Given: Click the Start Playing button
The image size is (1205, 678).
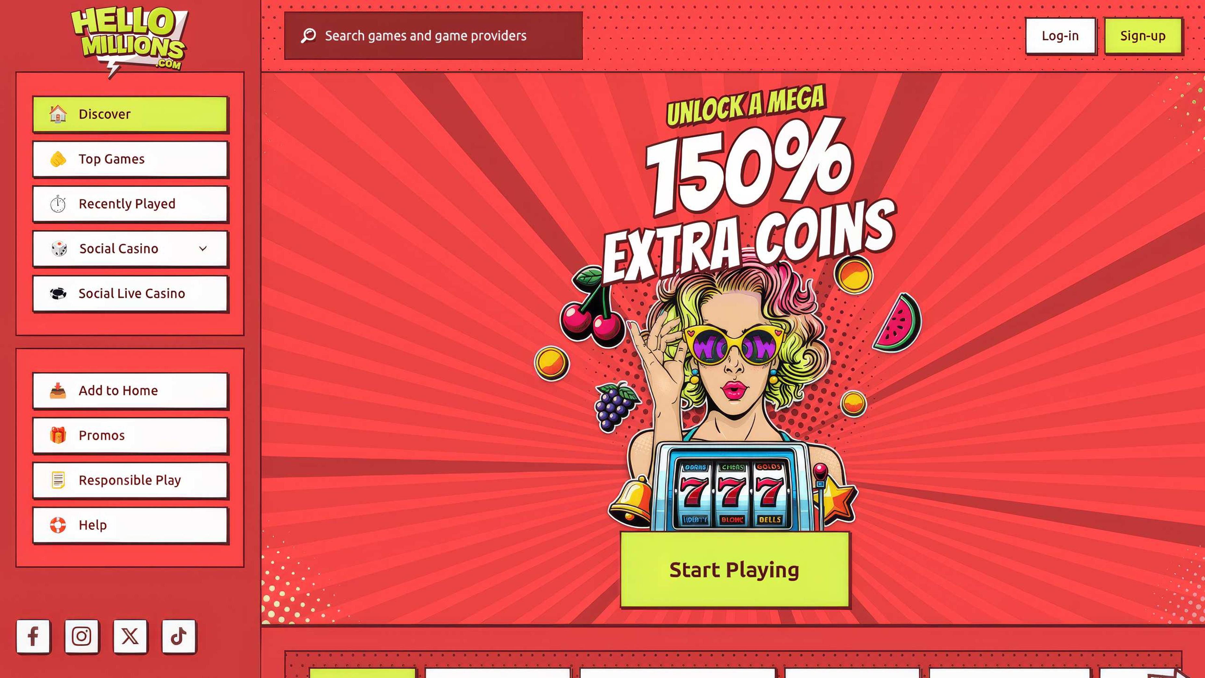Looking at the screenshot, I should [734, 570].
